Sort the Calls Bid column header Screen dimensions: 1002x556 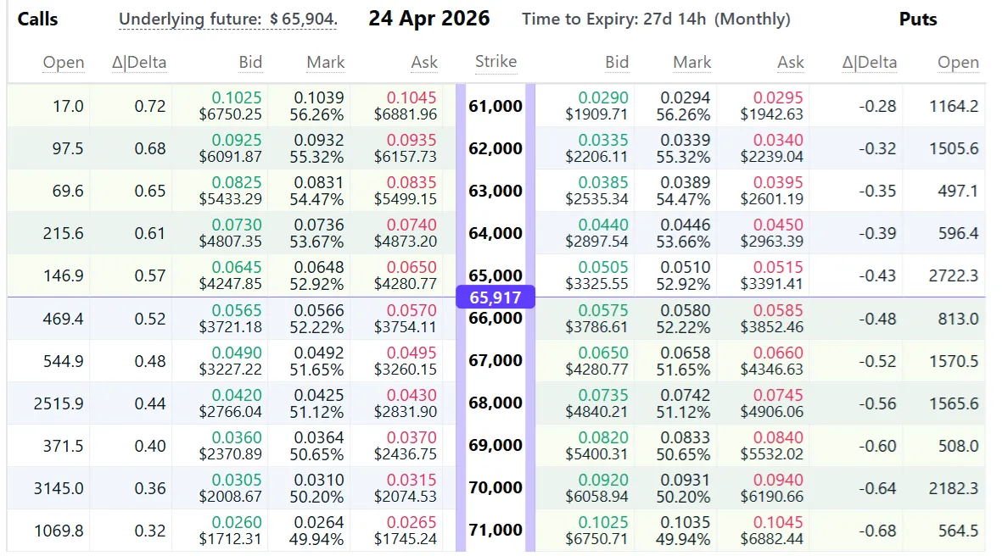251,62
